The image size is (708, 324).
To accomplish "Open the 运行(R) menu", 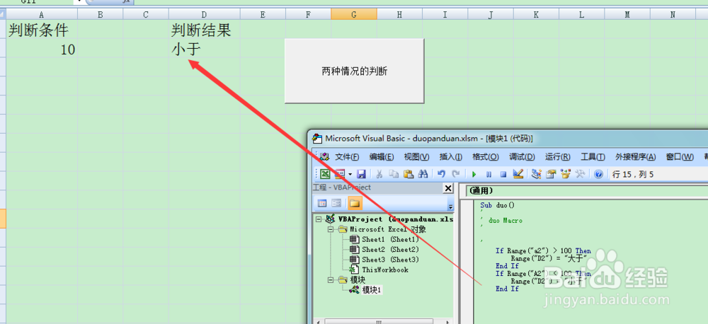I will tap(558, 157).
